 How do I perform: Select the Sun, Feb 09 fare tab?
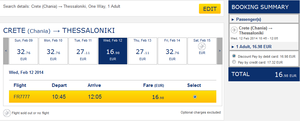point(24,51)
